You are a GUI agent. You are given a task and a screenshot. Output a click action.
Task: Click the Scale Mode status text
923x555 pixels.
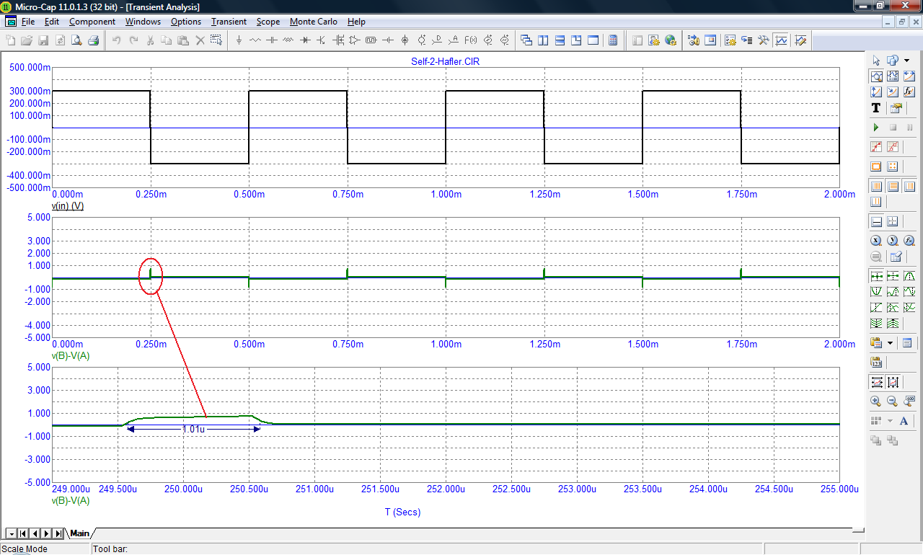(x=25, y=549)
